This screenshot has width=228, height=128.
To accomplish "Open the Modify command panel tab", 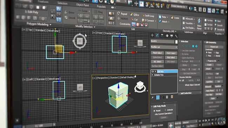I will (157, 35).
